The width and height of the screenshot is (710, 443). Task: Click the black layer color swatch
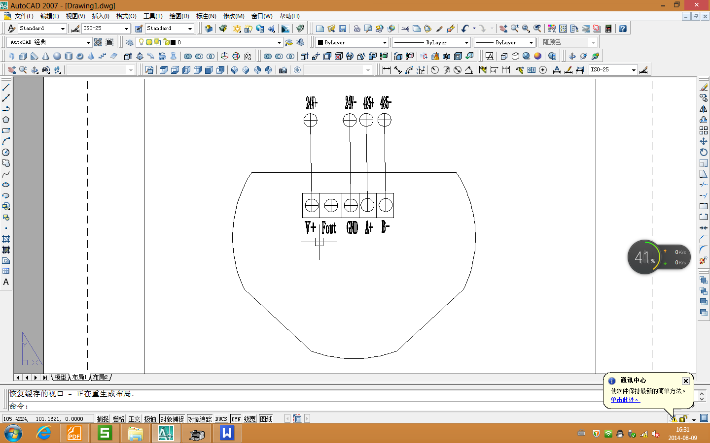173,42
